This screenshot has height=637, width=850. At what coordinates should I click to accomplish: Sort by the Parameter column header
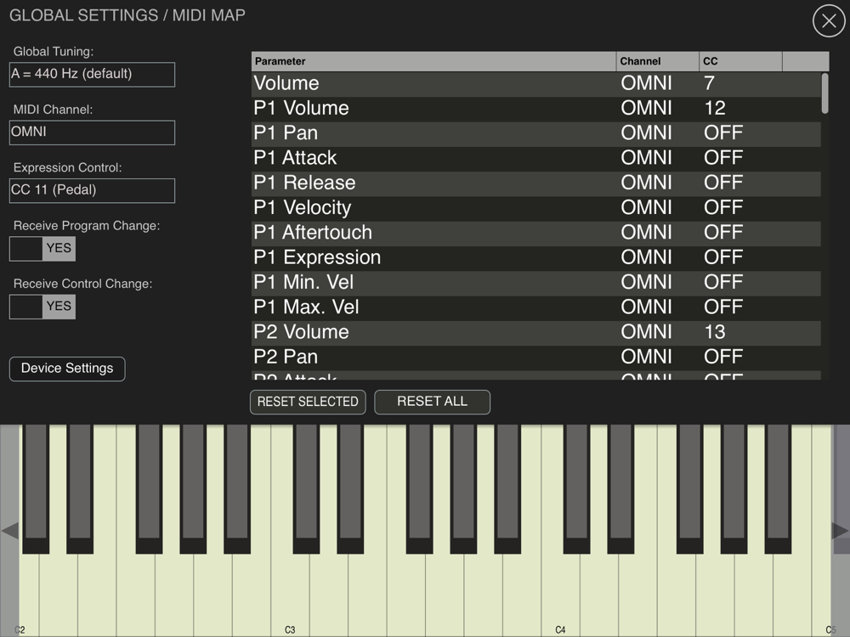(x=433, y=61)
